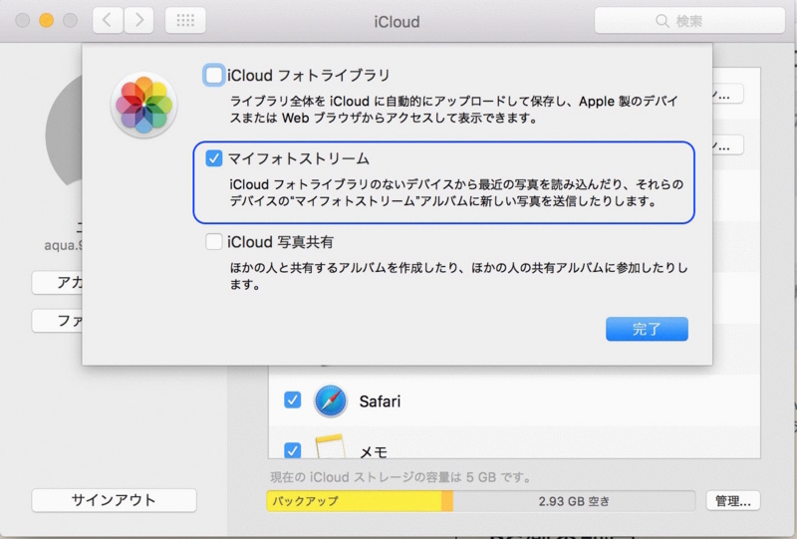Click the orange storage bar segment
This screenshot has width=797, height=539.
pyautogui.click(x=447, y=501)
